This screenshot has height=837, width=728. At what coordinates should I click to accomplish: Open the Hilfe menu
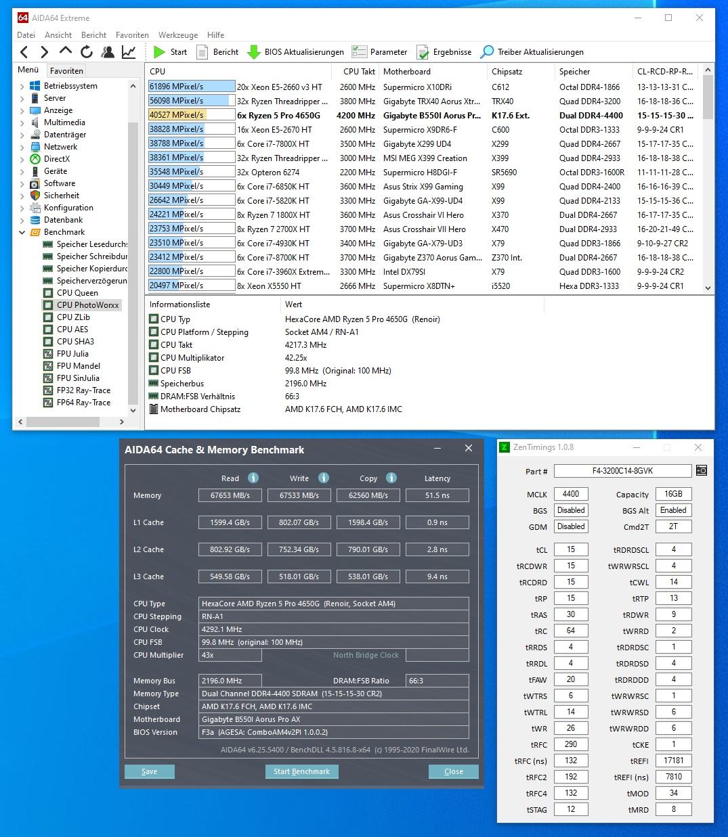[x=215, y=35]
